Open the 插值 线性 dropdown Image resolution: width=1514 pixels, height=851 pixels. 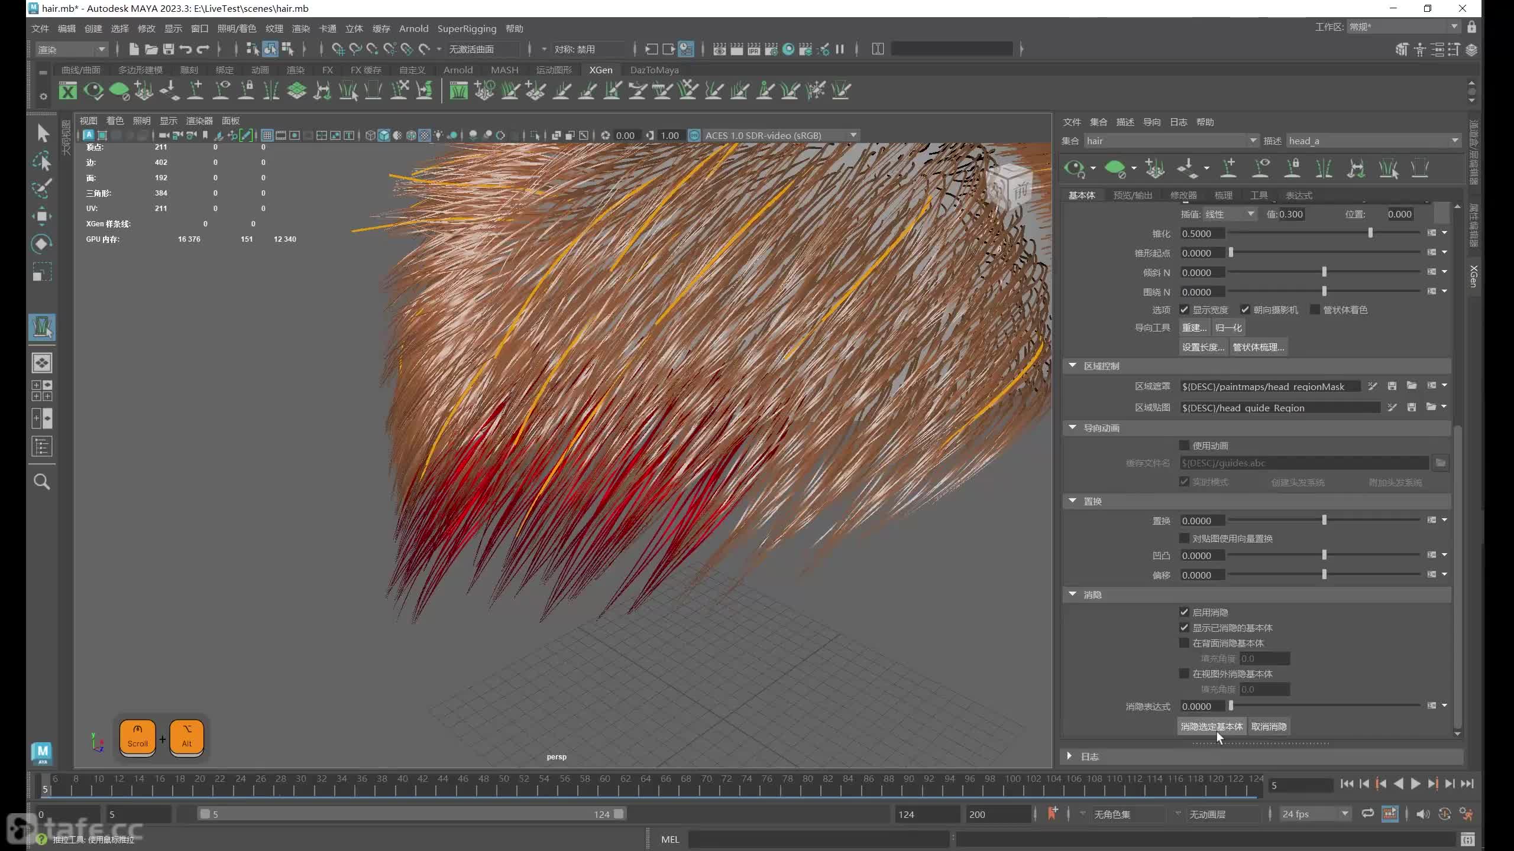[1229, 215]
